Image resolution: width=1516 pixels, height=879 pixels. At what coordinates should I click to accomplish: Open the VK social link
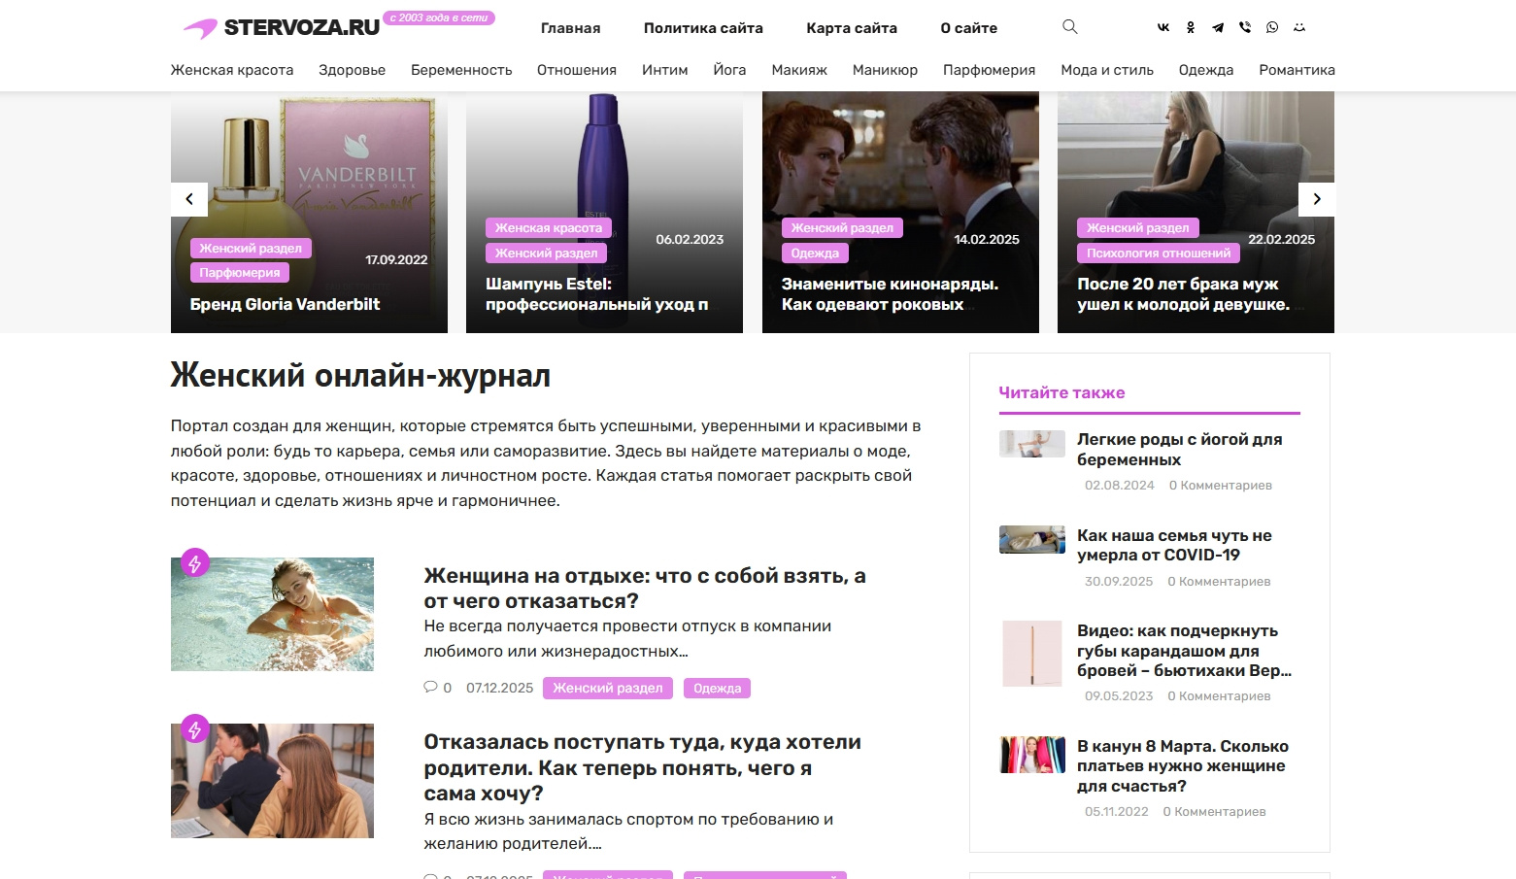[1163, 27]
